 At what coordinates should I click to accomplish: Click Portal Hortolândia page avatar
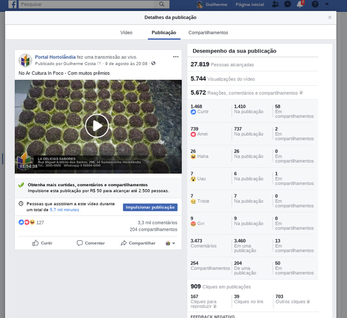point(25,60)
